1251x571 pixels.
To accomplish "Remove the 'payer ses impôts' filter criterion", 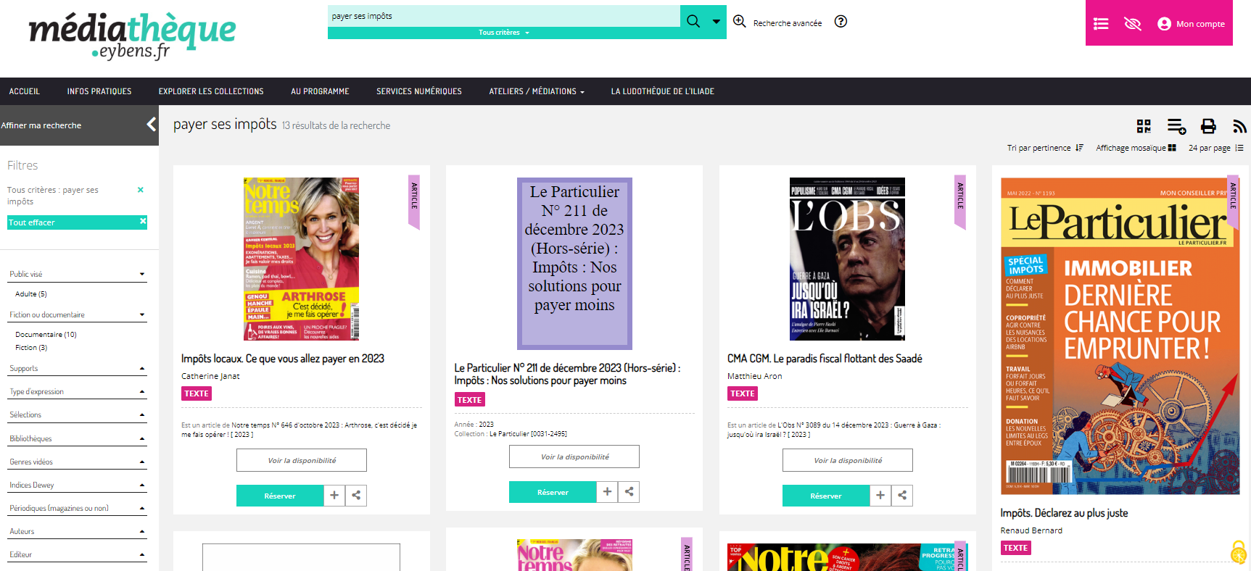I will pos(141,190).
